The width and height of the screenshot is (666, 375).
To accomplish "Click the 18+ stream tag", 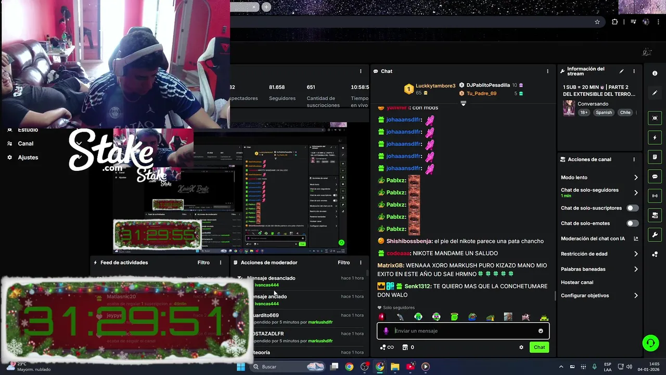I will pos(584,113).
